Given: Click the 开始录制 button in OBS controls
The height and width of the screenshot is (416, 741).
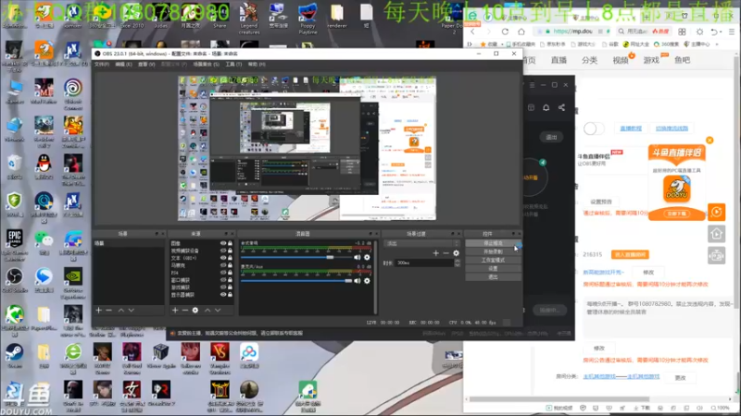Looking at the screenshot, I should coord(493,251).
